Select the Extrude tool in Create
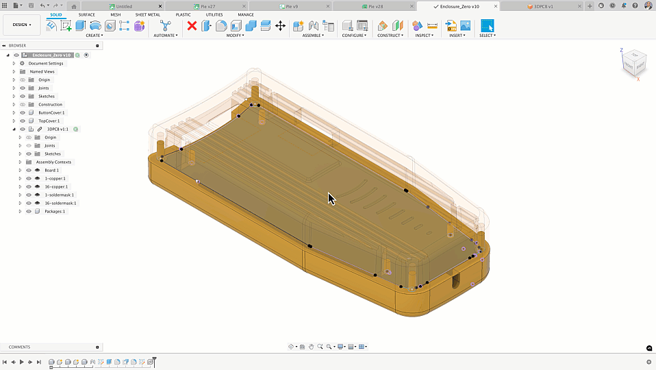This screenshot has width=656, height=370. point(80,25)
